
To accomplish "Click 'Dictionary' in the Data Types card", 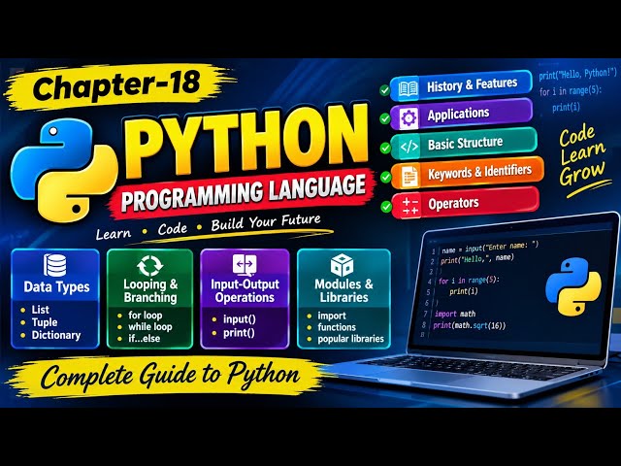I will pos(56,335).
